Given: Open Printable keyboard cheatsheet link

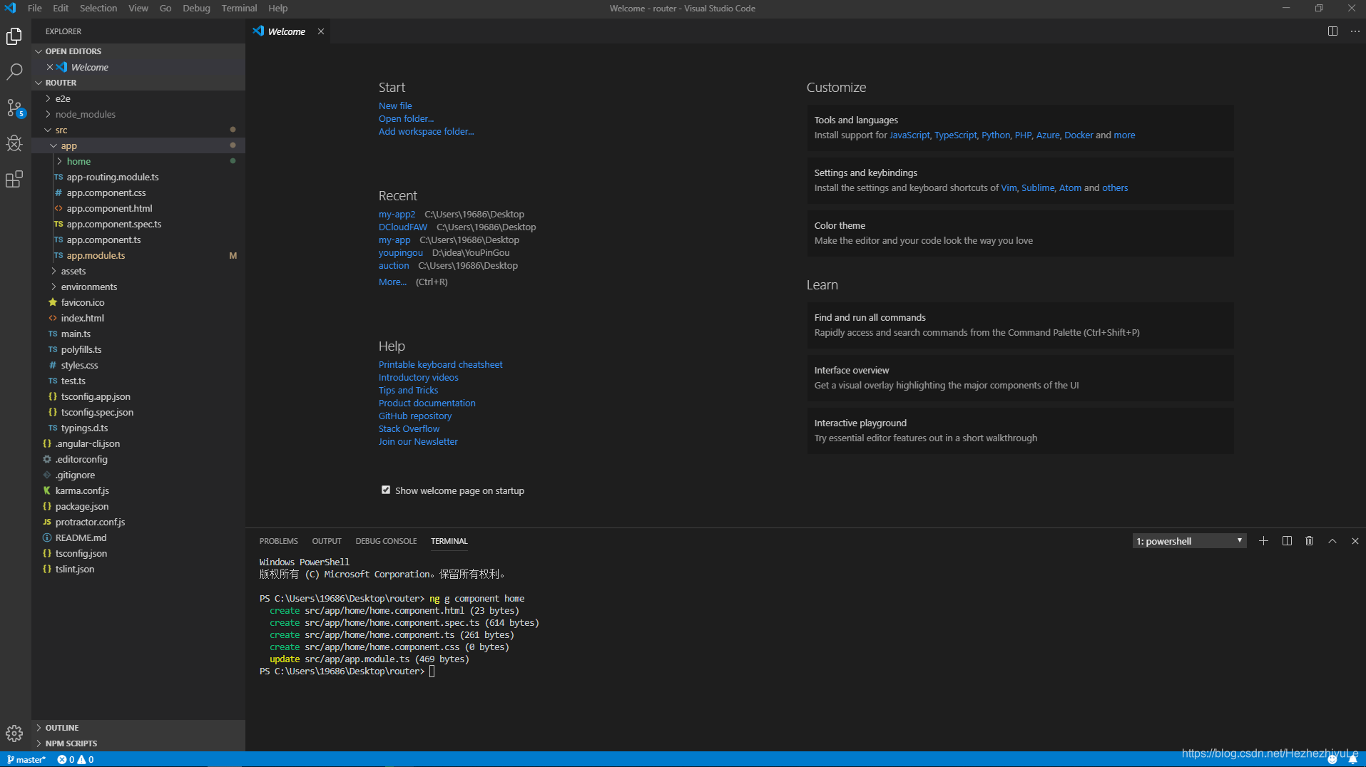Looking at the screenshot, I should (440, 364).
